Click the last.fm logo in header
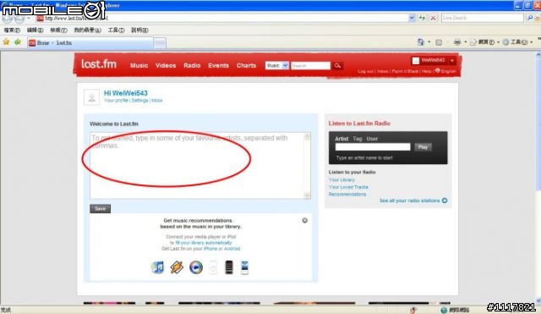Screen dimensions: 541x314 (99, 64)
